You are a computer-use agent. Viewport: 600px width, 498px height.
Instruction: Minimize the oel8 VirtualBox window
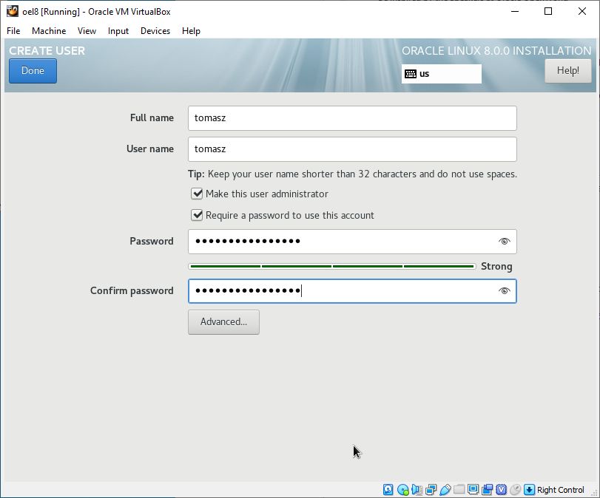tap(515, 12)
